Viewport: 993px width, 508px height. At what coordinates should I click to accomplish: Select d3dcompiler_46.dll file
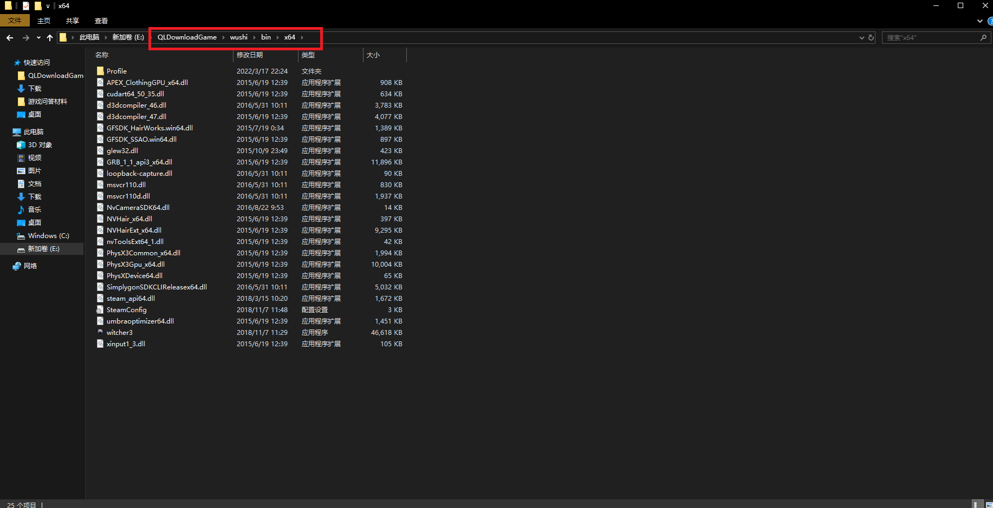click(137, 105)
